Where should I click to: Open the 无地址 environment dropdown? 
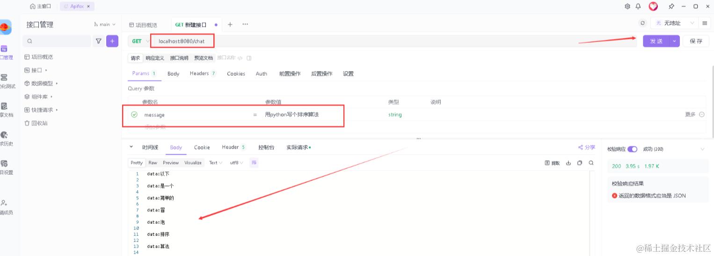coord(674,23)
